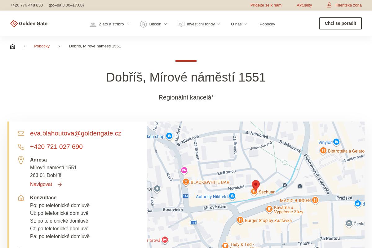Screen dimensions: 372x248
Task: Click the envelope icon beside the email
Action: 21,134
